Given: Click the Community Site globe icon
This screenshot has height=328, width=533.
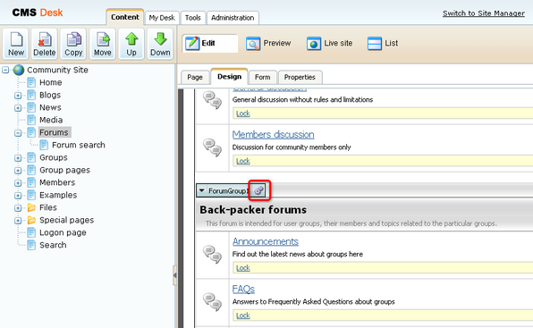Looking at the screenshot, I should 19,70.
